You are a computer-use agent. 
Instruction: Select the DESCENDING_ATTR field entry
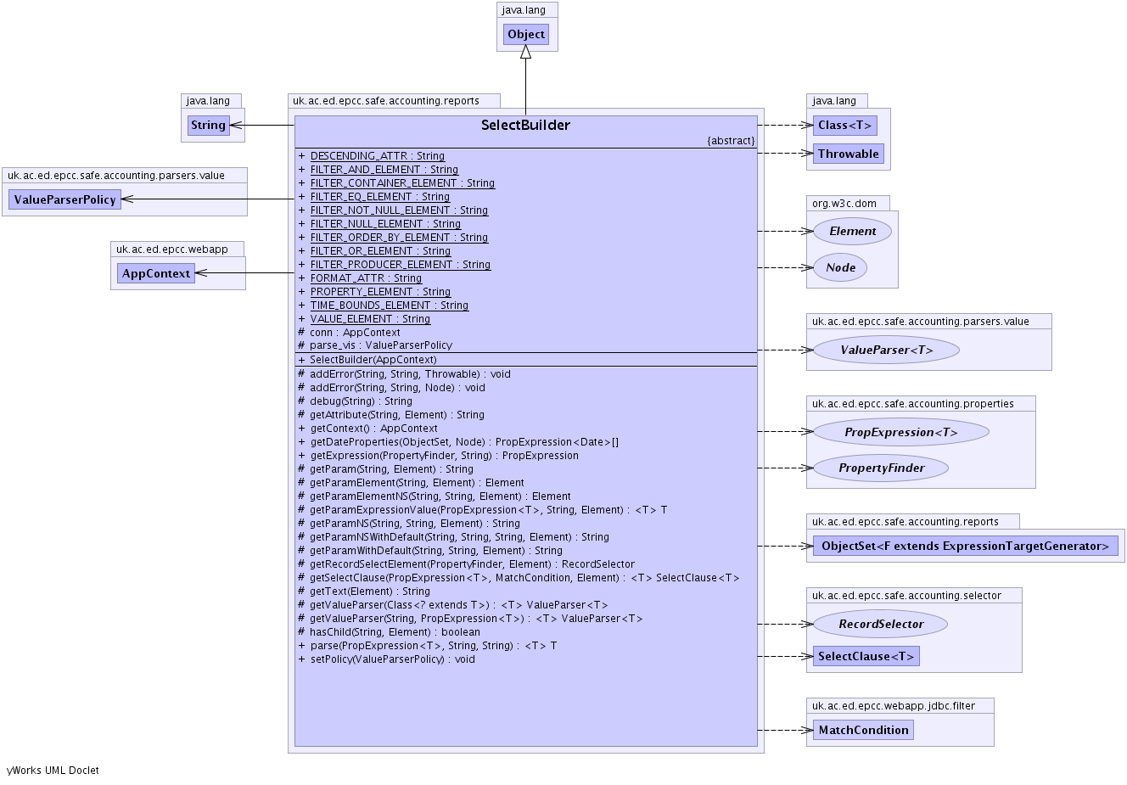coord(377,156)
